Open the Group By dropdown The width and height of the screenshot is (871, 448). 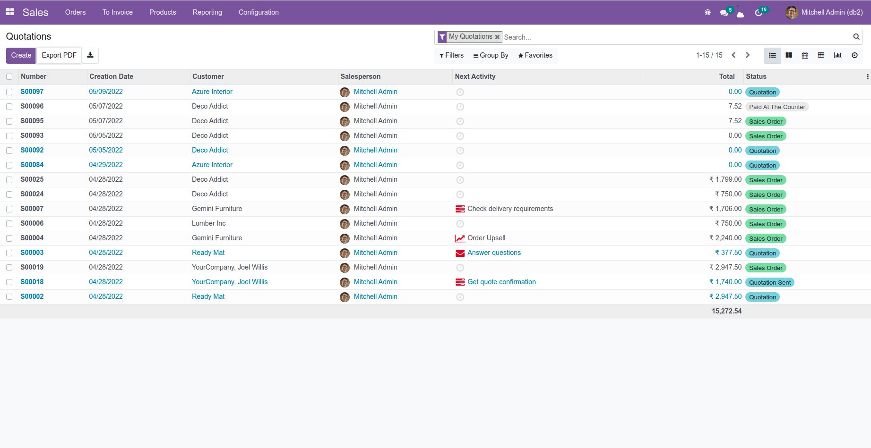pos(491,55)
